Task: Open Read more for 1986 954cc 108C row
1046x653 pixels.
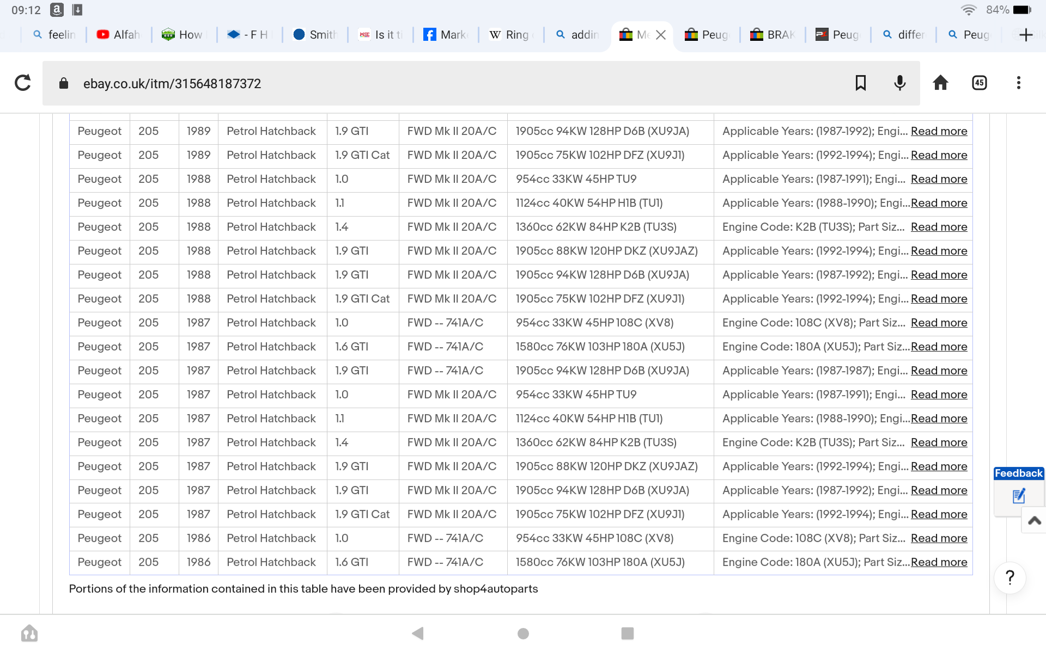Action: pos(939,538)
